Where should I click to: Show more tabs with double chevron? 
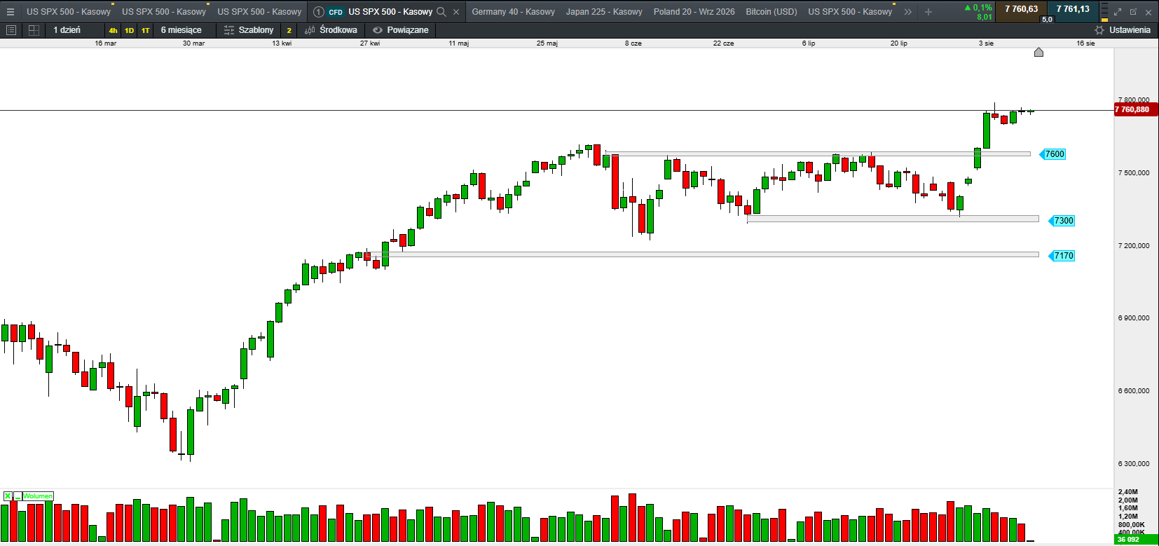(908, 12)
